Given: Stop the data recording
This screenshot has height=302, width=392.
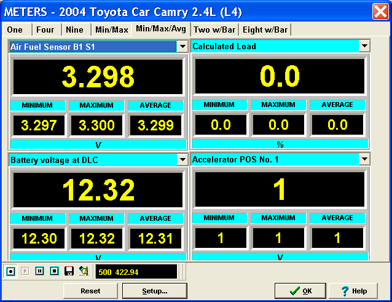Looking at the screenshot, I should (54, 271).
